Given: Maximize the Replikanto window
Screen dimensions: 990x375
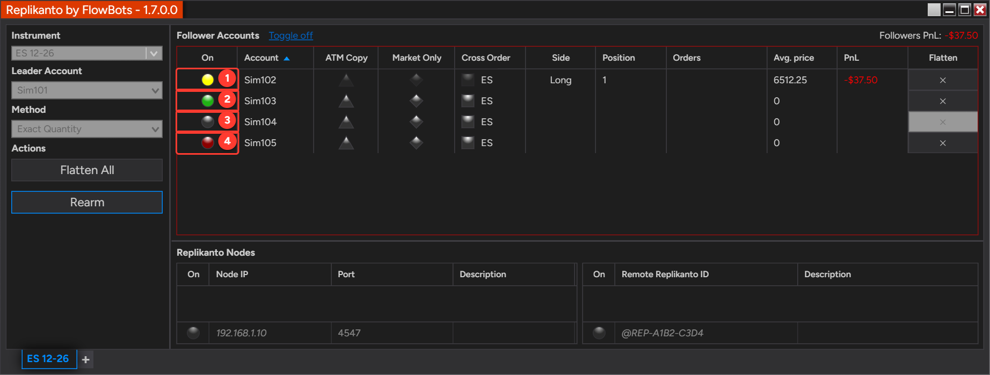Looking at the screenshot, I should pos(965,10).
